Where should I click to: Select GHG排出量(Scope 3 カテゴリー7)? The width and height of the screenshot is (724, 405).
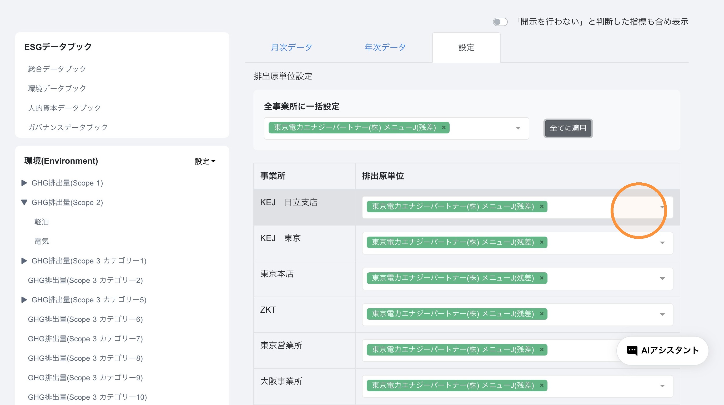point(86,339)
